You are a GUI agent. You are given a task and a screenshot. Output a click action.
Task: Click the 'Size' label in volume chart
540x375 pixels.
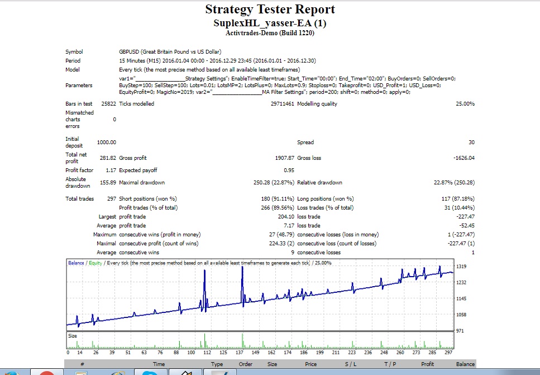point(73,336)
